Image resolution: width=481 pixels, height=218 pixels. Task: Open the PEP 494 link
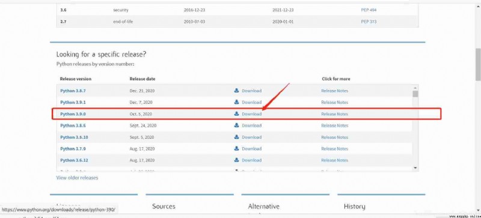[x=369, y=10]
